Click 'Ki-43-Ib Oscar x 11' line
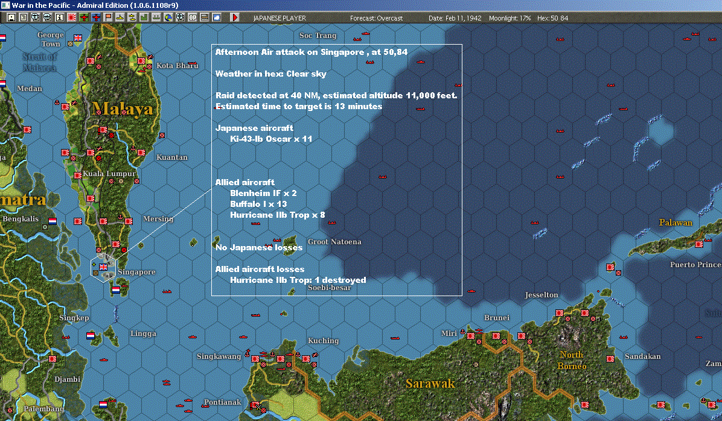 tap(271, 139)
